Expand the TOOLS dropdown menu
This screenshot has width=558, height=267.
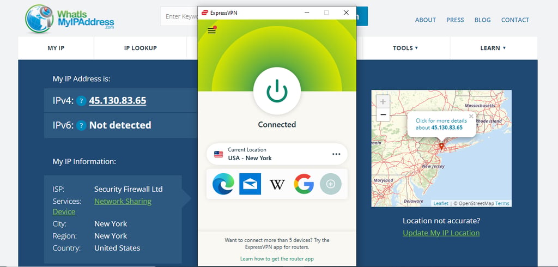pos(405,48)
